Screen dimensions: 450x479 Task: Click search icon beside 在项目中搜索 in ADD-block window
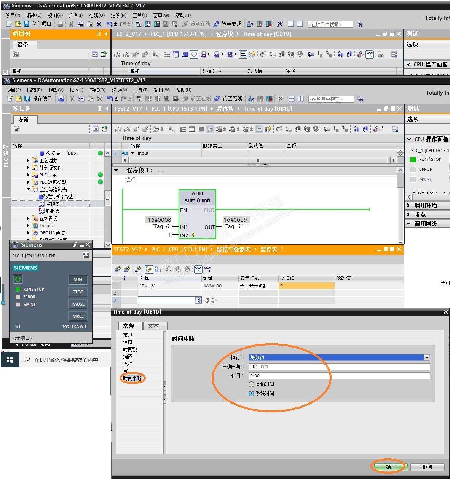coord(361,99)
